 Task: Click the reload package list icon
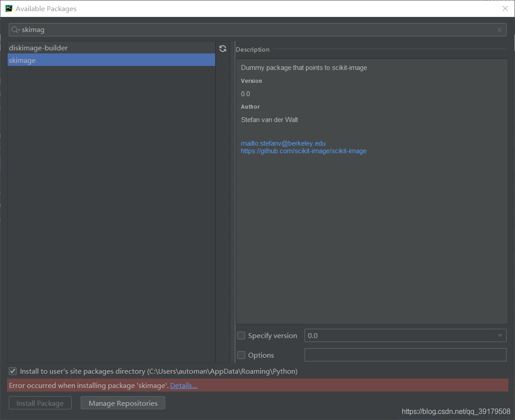click(x=223, y=49)
